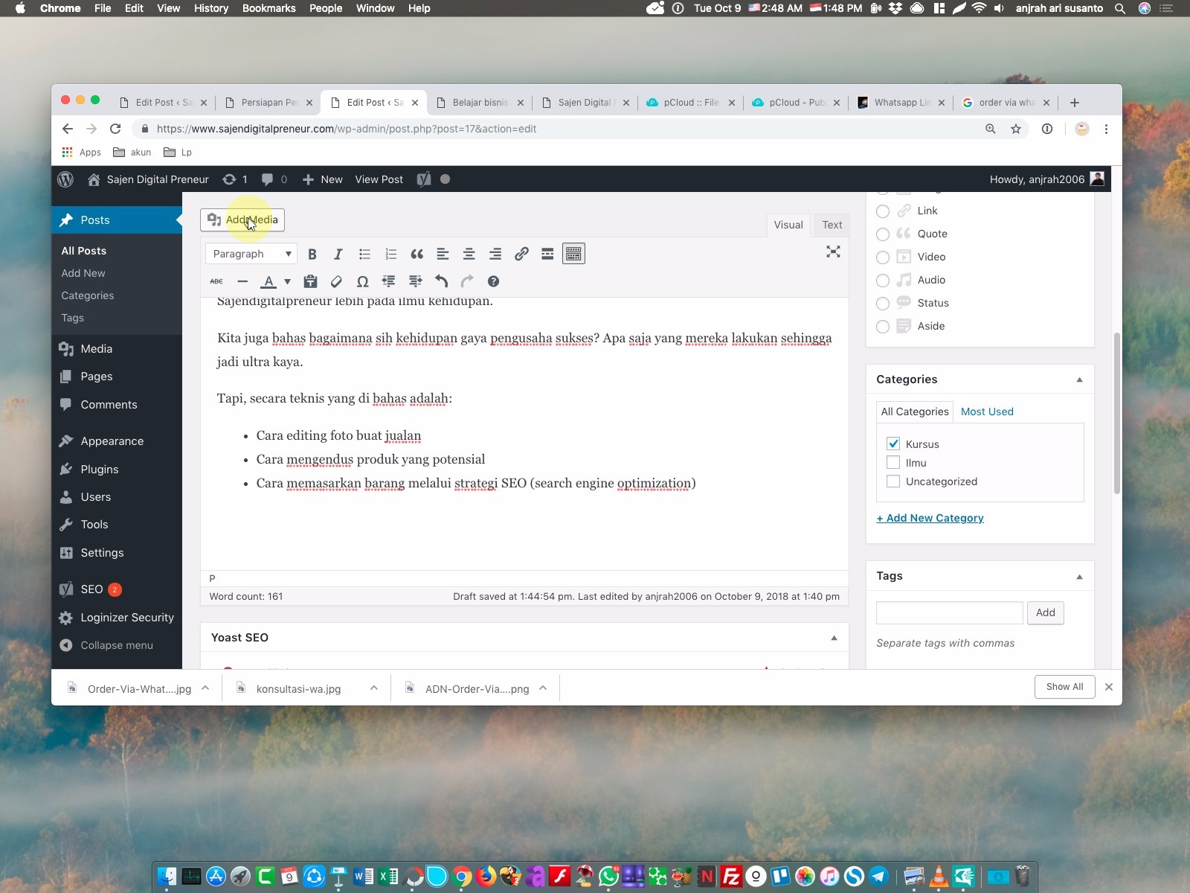This screenshot has width=1190, height=893.
Task: Open the Paragraph format dropdown
Action: point(251,254)
